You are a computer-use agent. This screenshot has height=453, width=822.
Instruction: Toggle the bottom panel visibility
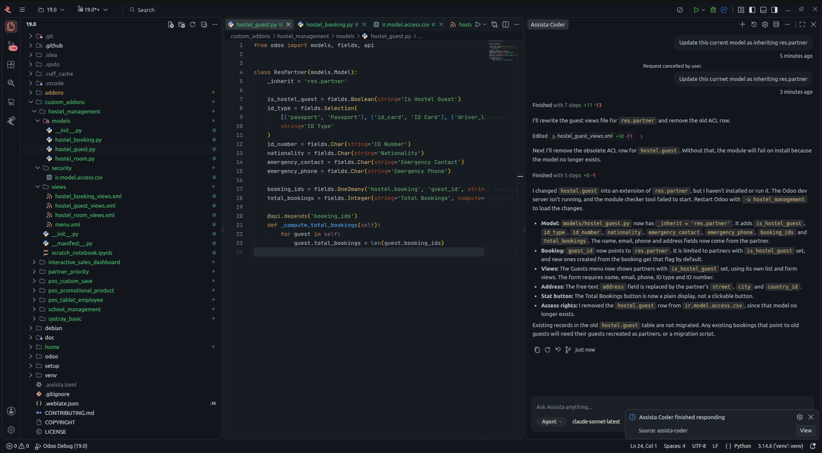pyautogui.click(x=763, y=10)
